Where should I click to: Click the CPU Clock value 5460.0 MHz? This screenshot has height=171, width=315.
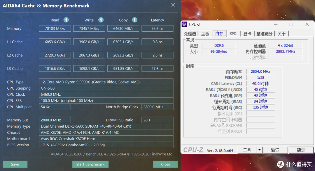(106, 94)
